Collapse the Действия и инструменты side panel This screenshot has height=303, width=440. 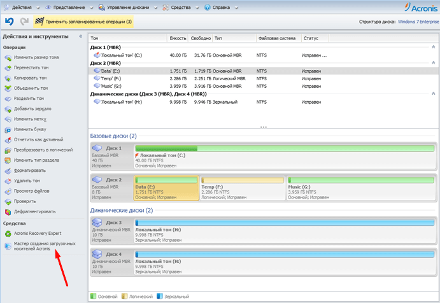pyautogui.click(x=81, y=36)
